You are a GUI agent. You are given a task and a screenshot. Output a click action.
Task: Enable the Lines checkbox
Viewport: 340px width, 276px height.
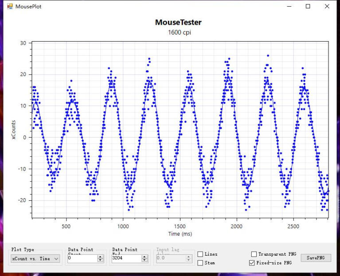pos(200,254)
